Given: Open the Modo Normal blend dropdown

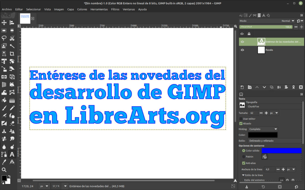Looking at the screenshot, I should pos(287,21).
